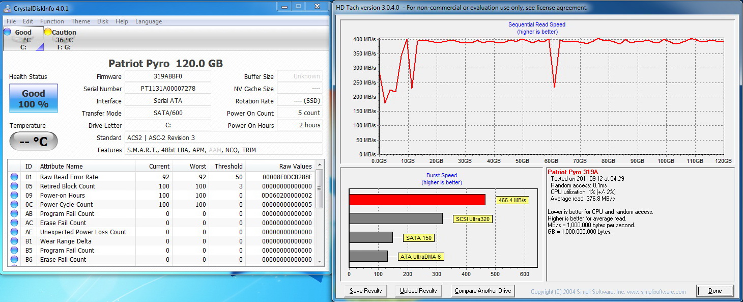Screen dimensions: 743x302
Task: Click the SMART list scroll down arrow
Action: pos(320,261)
